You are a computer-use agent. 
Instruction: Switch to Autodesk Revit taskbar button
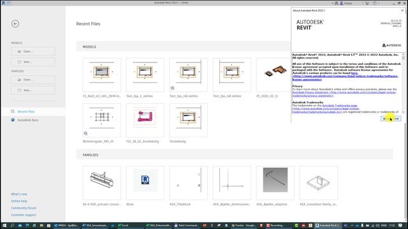click(x=328, y=225)
